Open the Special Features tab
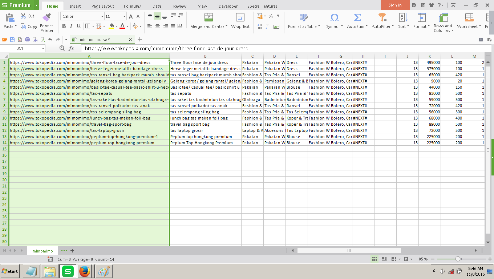The width and height of the screenshot is (494, 279). [x=262, y=6]
